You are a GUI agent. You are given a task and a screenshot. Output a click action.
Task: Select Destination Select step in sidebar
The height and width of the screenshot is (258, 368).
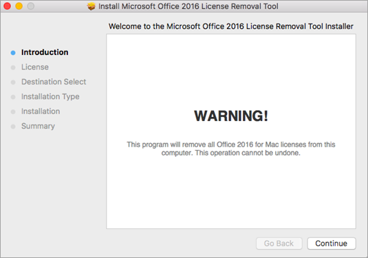(x=54, y=82)
